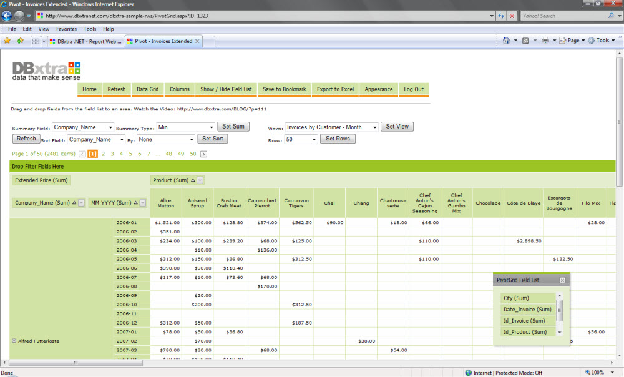Click the Yahoo search magnifier icon
624x377 pixels.
611,16
